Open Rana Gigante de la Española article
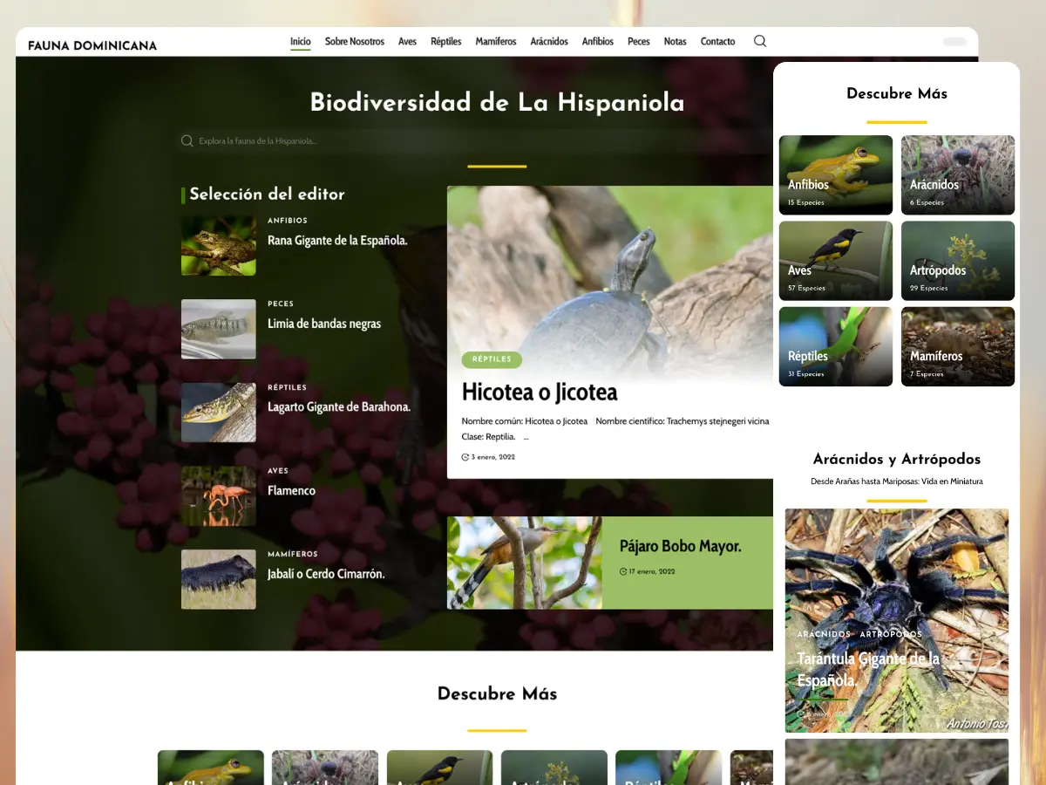Viewport: 1046px width, 785px height. pos(337,240)
